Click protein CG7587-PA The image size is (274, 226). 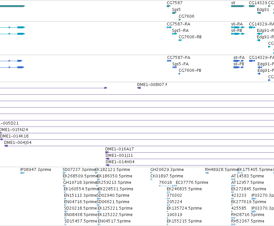(179, 58)
